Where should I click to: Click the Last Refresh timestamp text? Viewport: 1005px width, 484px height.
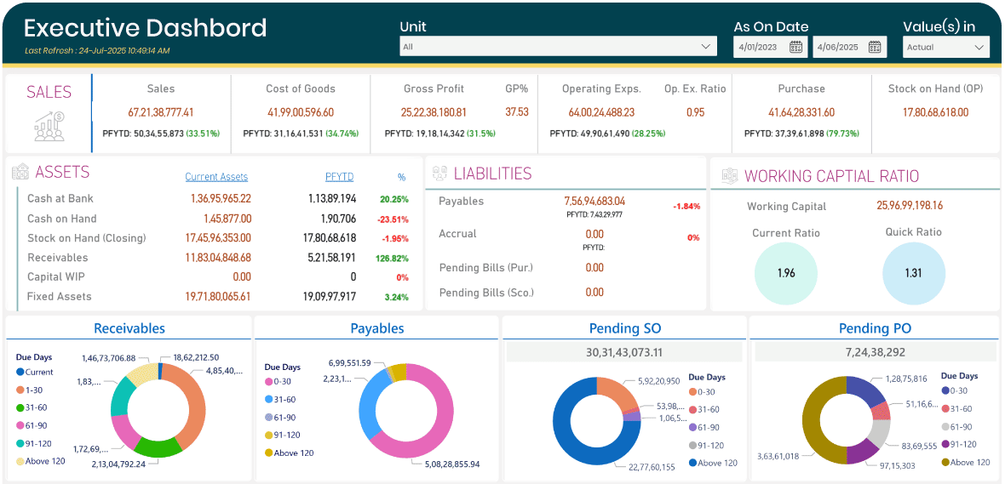click(97, 50)
